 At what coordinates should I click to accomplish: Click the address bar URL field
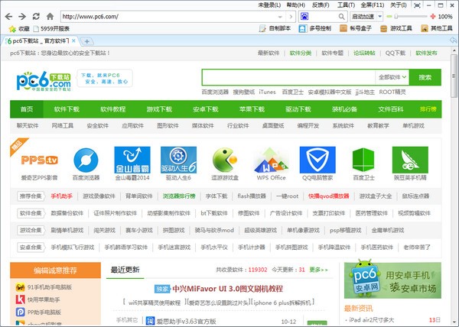(x=168, y=17)
